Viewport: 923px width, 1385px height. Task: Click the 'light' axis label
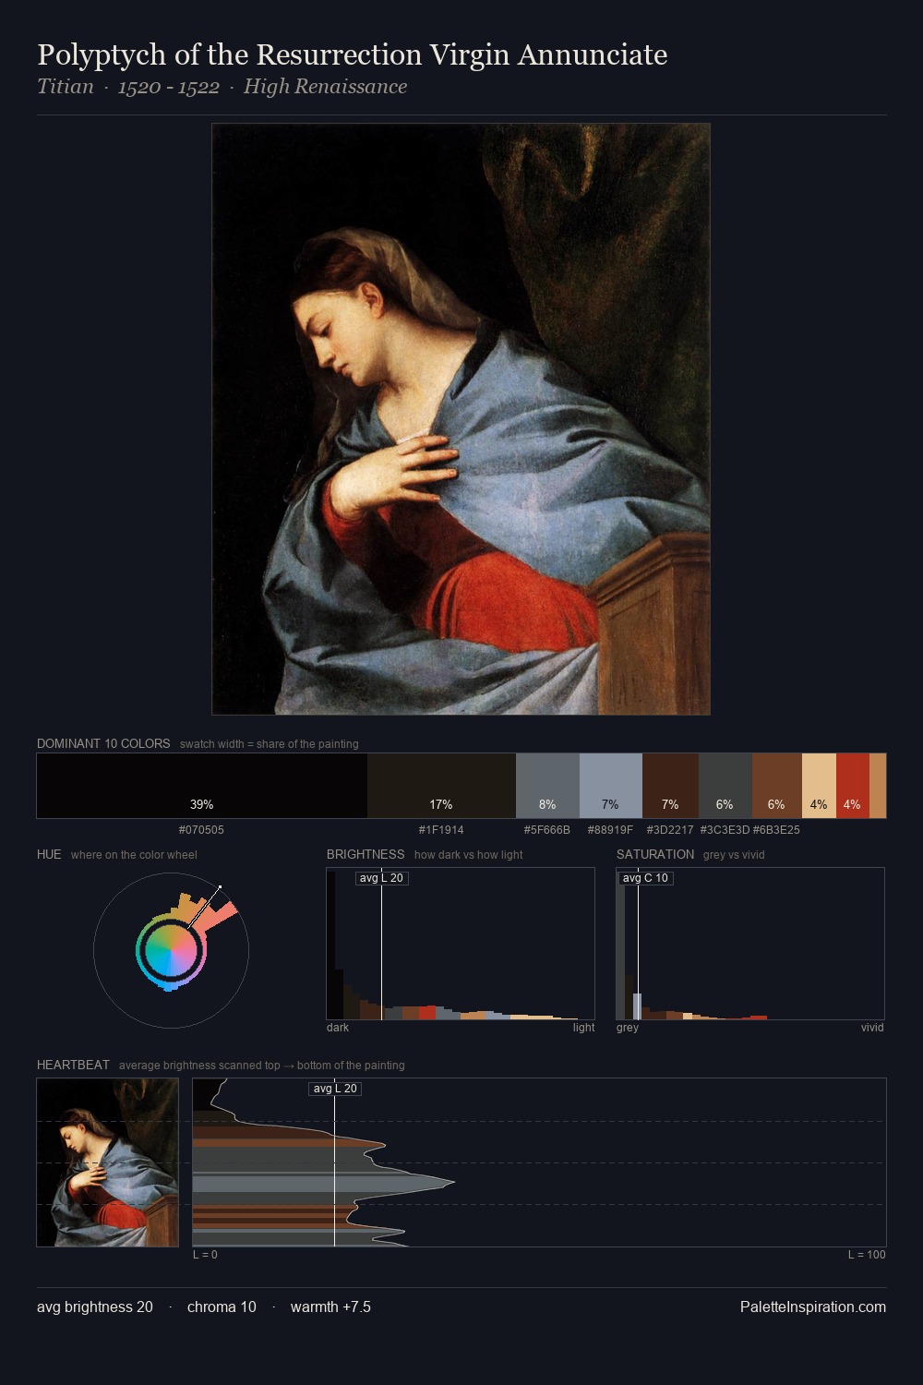(583, 1028)
